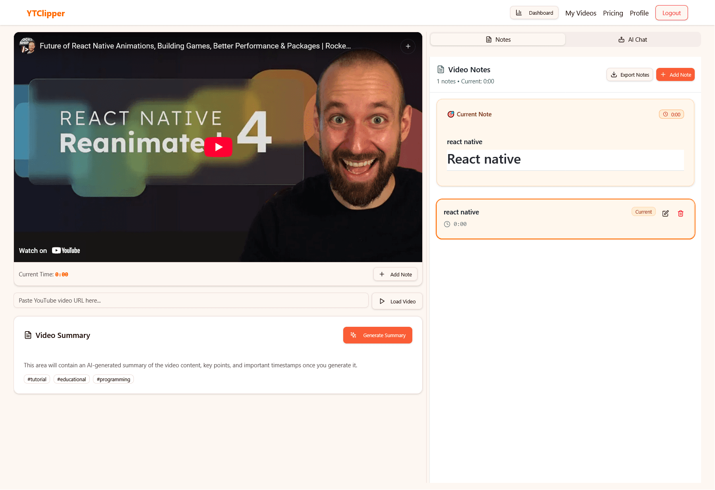Image resolution: width=715 pixels, height=490 pixels.
Task: Click the '1 notes • Current: 0:00' text
Action: [x=466, y=81]
